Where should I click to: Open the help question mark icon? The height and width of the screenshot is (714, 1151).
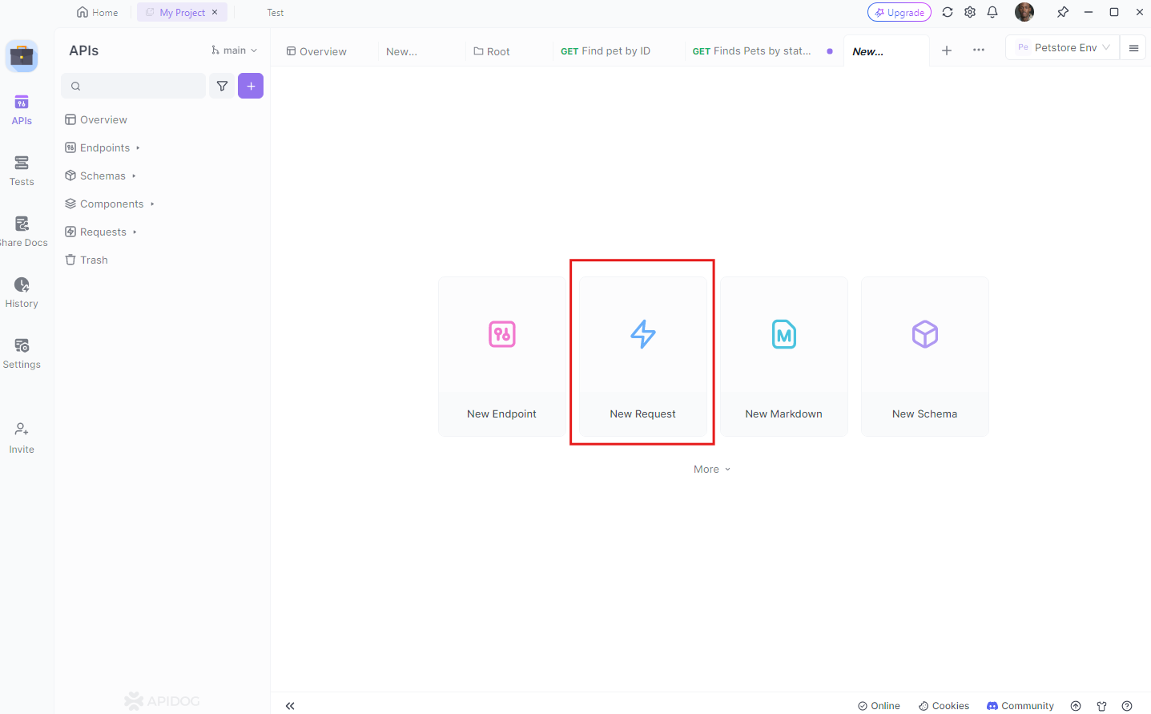(x=1127, y=706)
